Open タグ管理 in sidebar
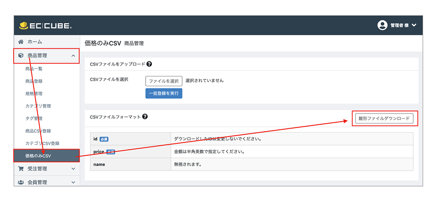 (x=34, y=119)
